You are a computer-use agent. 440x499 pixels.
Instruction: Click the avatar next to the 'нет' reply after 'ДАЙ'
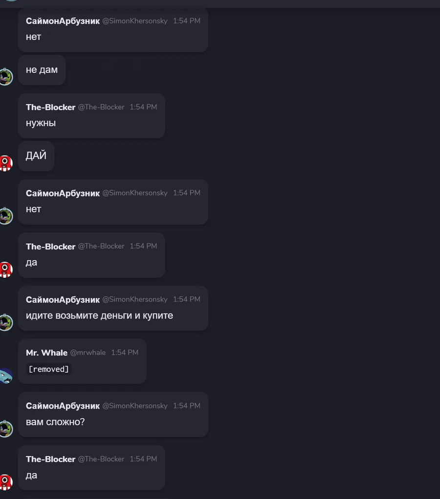point(6,216)
